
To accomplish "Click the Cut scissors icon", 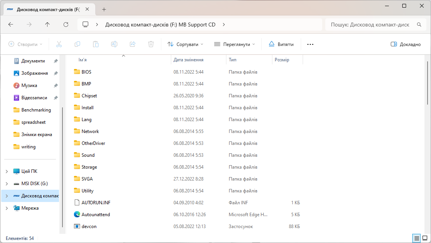I will (59, 44).
